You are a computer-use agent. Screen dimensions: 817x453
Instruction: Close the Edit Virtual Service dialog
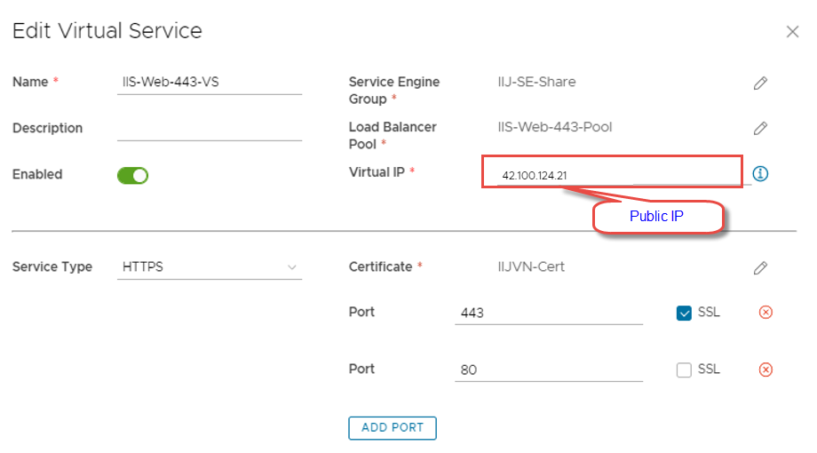pos(792,32)
